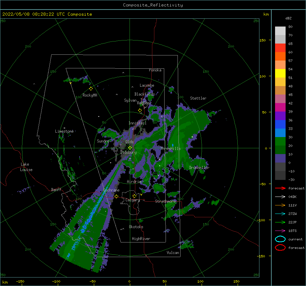Click the Stettler label
The height and width of the screenshot is (286, 306).
(198, 98)
